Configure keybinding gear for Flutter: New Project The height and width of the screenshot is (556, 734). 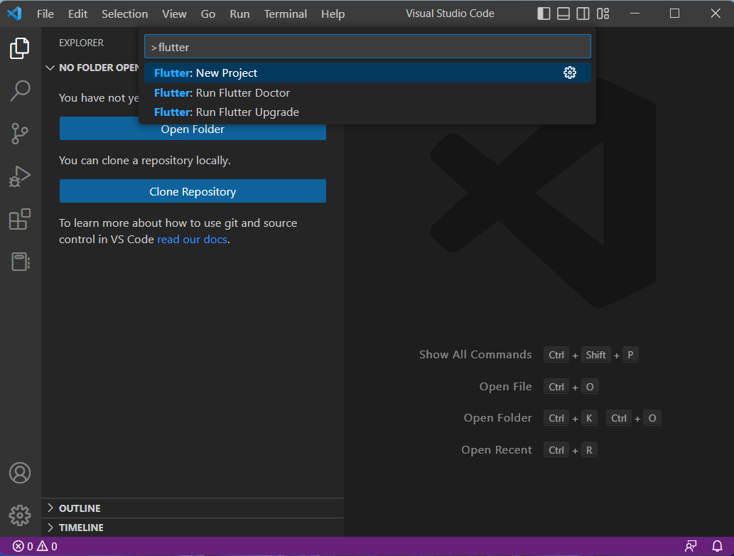click(570, 73)
